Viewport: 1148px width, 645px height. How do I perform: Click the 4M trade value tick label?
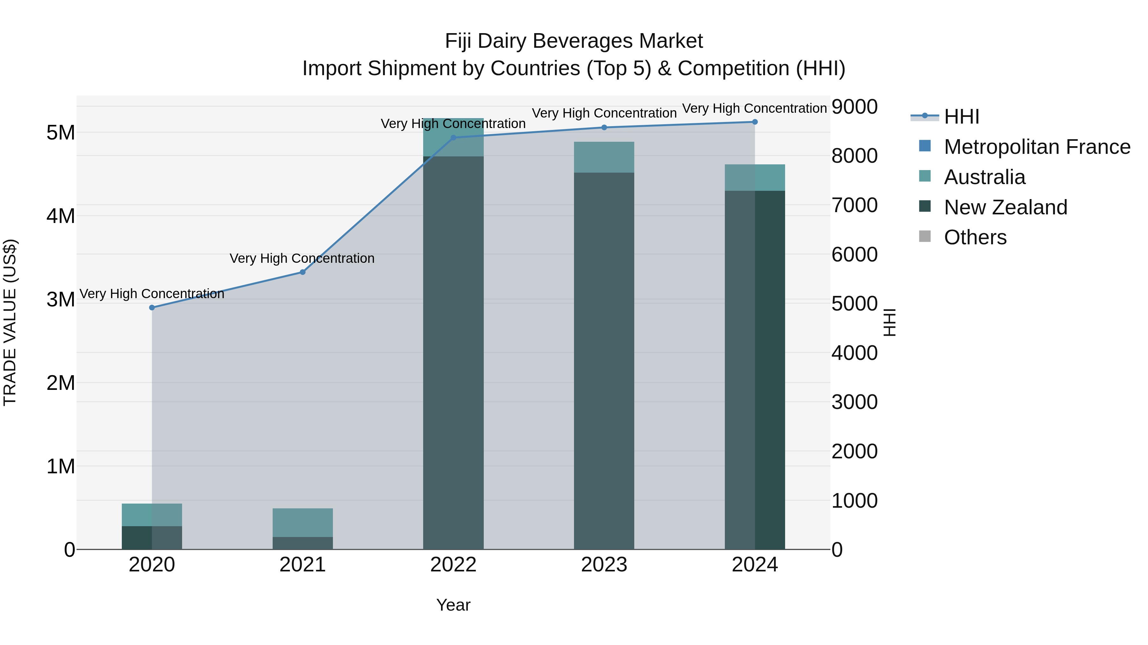tap(61, 216)
